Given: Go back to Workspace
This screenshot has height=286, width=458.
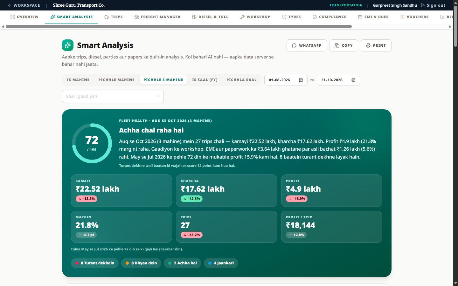Looking at the screenshot, I should [24, 5].
